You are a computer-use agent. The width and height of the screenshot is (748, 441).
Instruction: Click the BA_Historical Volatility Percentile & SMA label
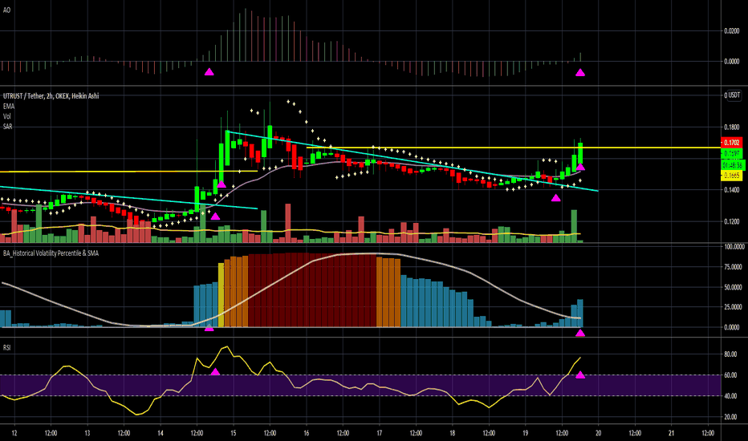click(x=51, y=253)
